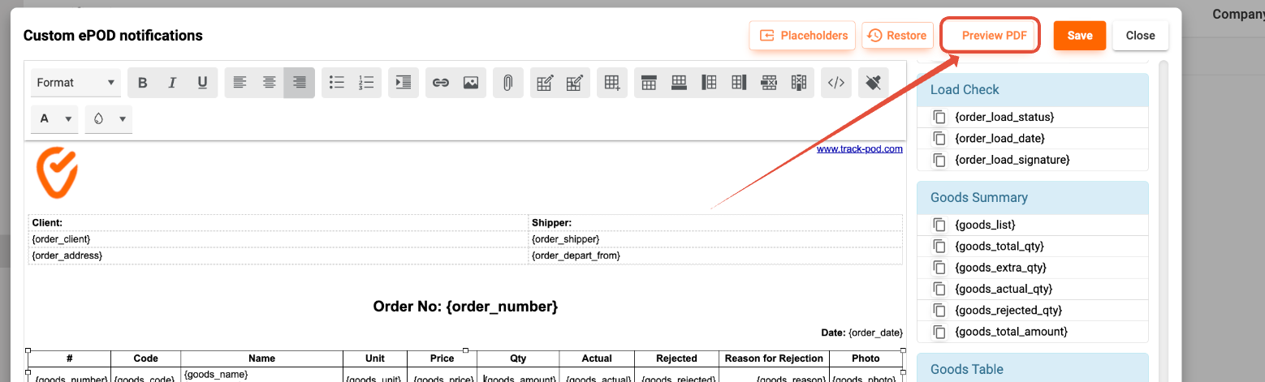This screenshot has height=382, width=1265.
Task: Click the Client: label cell
Action: point(278,222)
